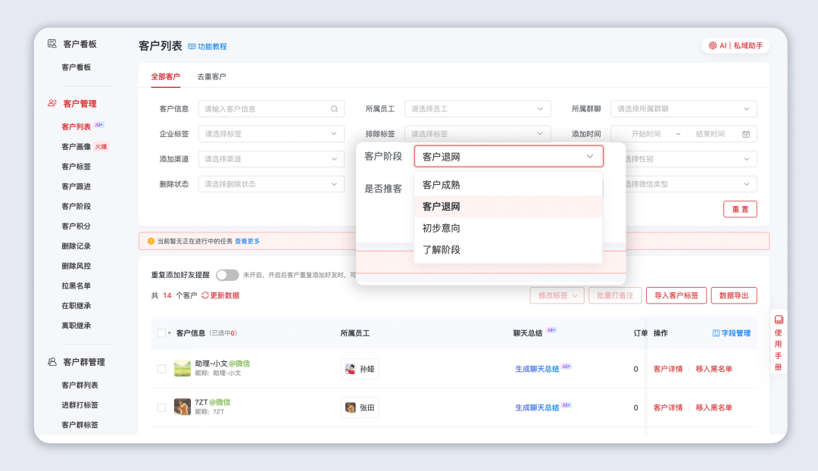Click the 字段管理 column settings icon
The image size is (818, 471).
(x=717, y=333)
